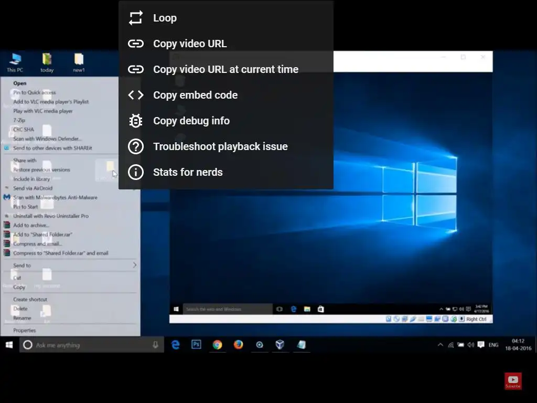Image resolution: width=537 pixels, height=403 pixels.
Task: Enable Loop in the video context menu
Action: (226, 18)
